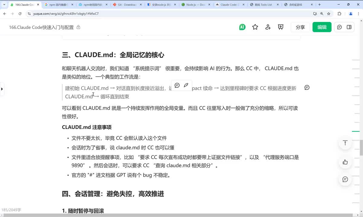Click the green 编辑 edit button

pyautogui.click(x=322, y=27)
